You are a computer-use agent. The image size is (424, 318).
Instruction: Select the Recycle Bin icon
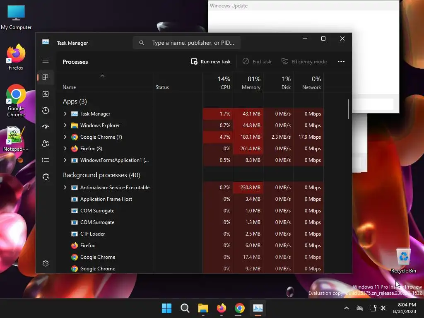[x=403, y=260]
